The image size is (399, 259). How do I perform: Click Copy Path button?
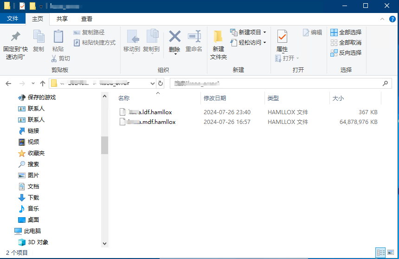coord(89,32)
